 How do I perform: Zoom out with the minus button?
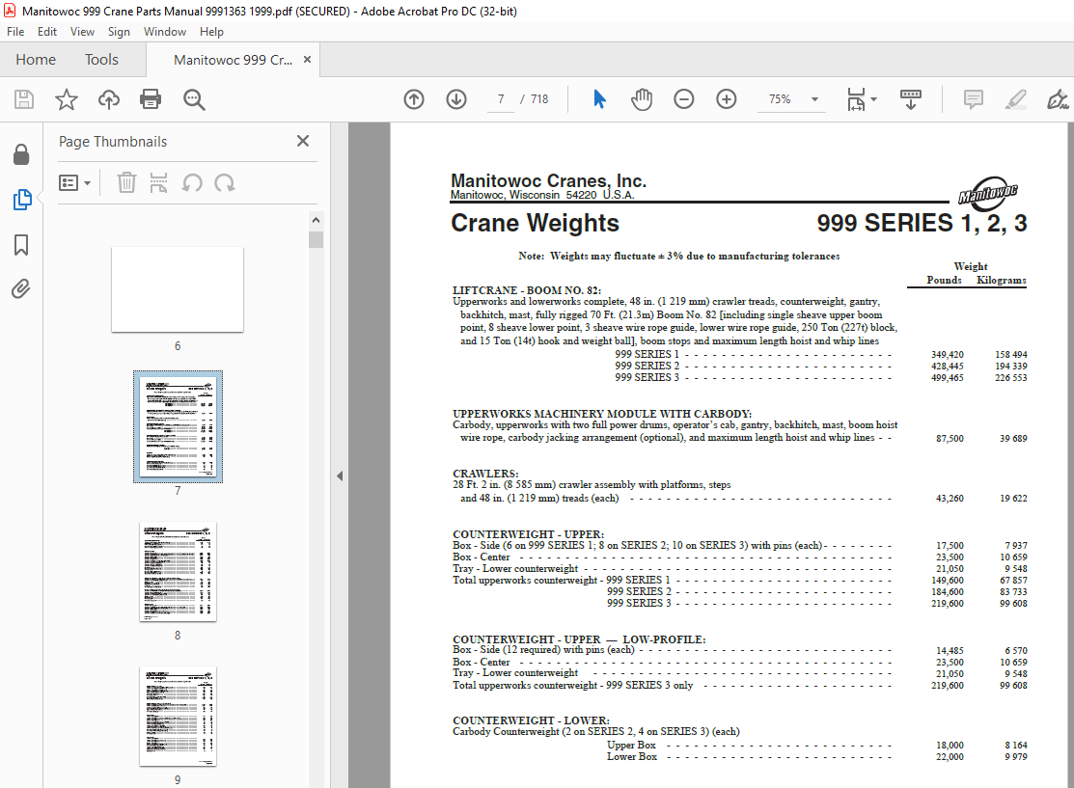tap(683, 99)
